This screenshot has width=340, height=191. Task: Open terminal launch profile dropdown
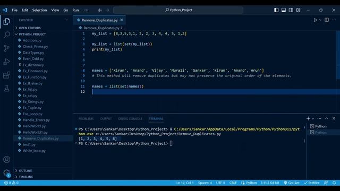click(313, 119)
